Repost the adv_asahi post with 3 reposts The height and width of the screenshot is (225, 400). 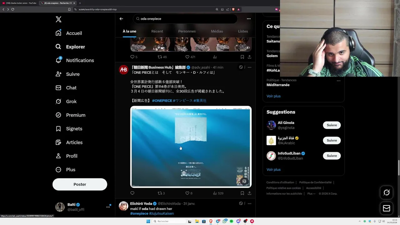click(x=161, y=193)
